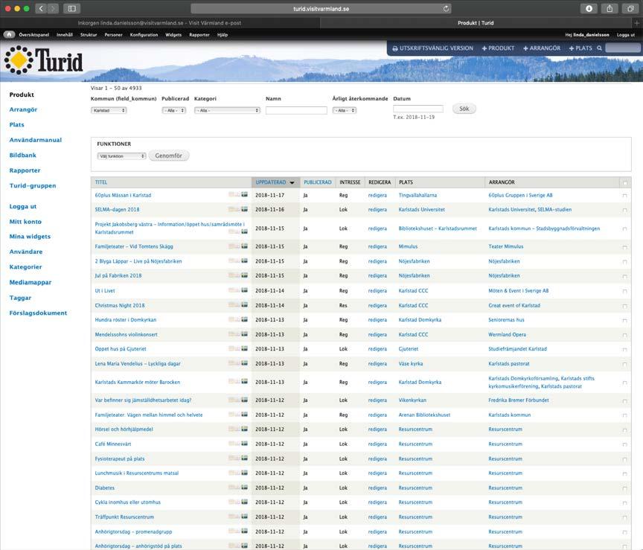Go back using Safari's back arrow
The height and width of the screenshot is (550, 643).
tap(41, 9)
